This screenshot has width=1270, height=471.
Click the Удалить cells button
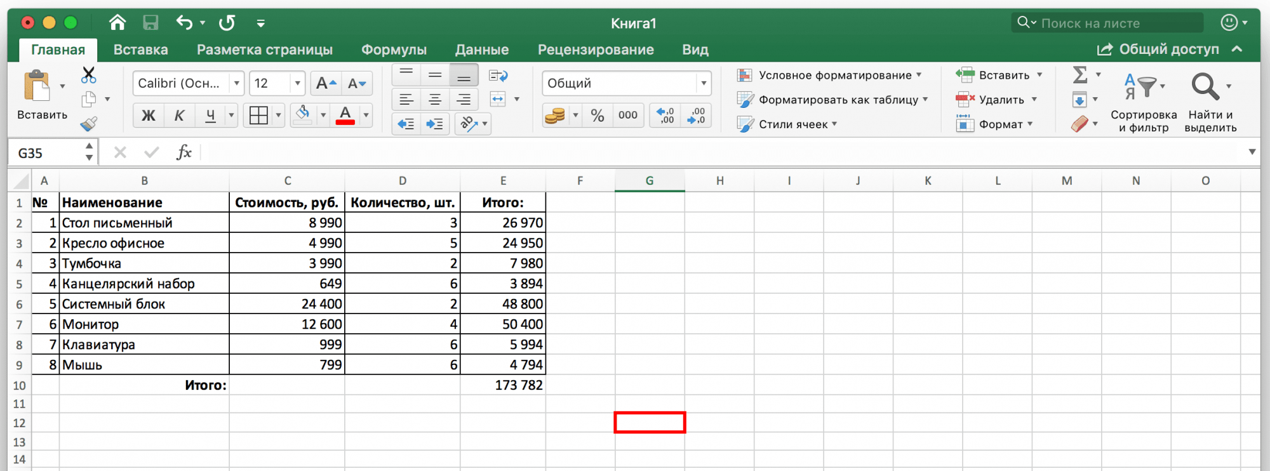(x=991, y=100)
